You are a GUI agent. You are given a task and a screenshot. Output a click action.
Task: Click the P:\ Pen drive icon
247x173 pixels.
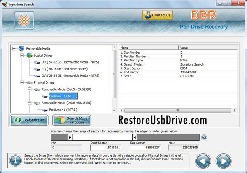point(37,69)
